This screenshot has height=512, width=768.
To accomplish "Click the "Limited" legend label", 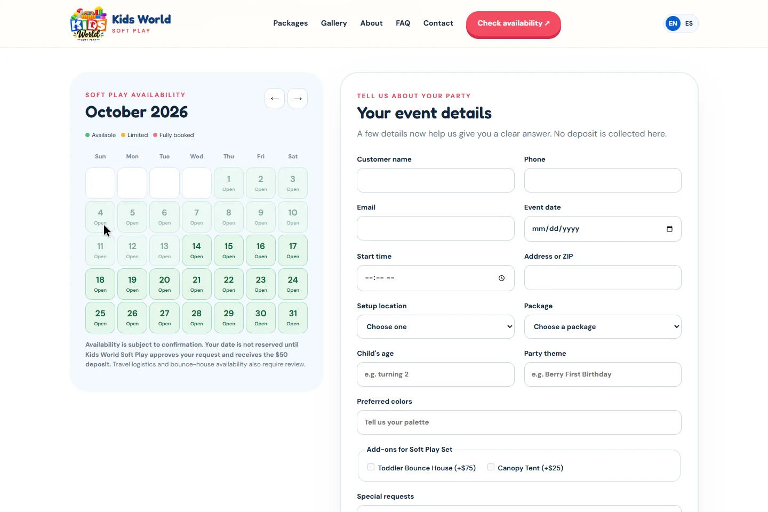I will tap(138, 135).
